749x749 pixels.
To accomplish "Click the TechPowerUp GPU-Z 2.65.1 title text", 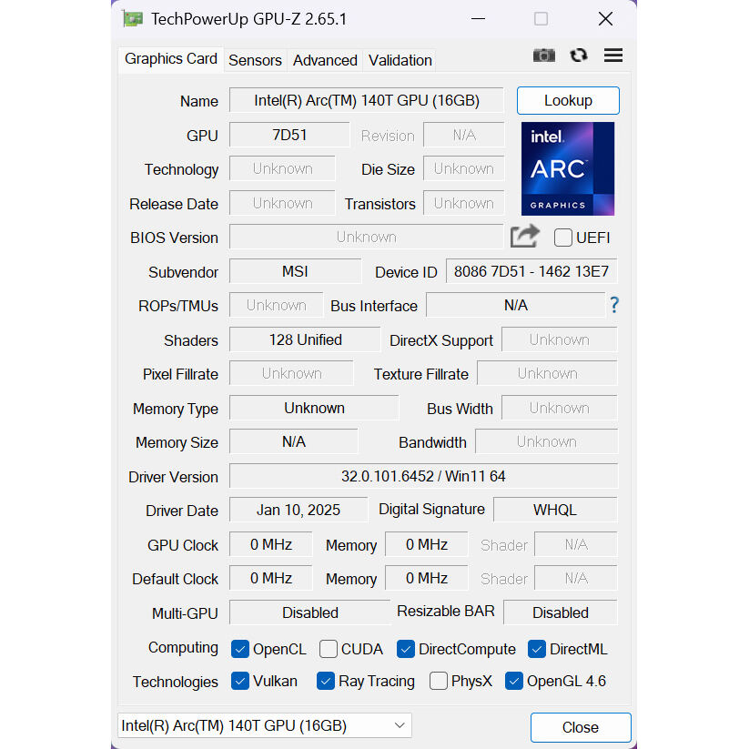I will [248, 19].
